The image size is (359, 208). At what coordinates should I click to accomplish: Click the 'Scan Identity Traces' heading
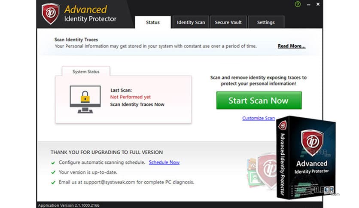[76, 40]
